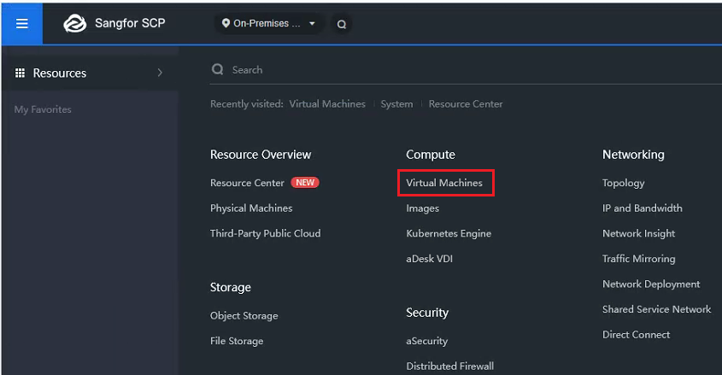
Task: Open Distributed Firewall
Action: click(x=450, y=366)
